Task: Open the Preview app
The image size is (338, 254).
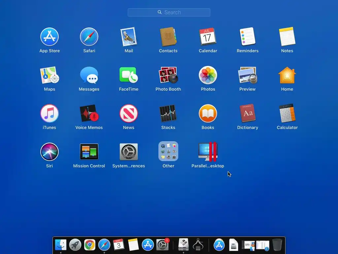Action: [248, 75]
